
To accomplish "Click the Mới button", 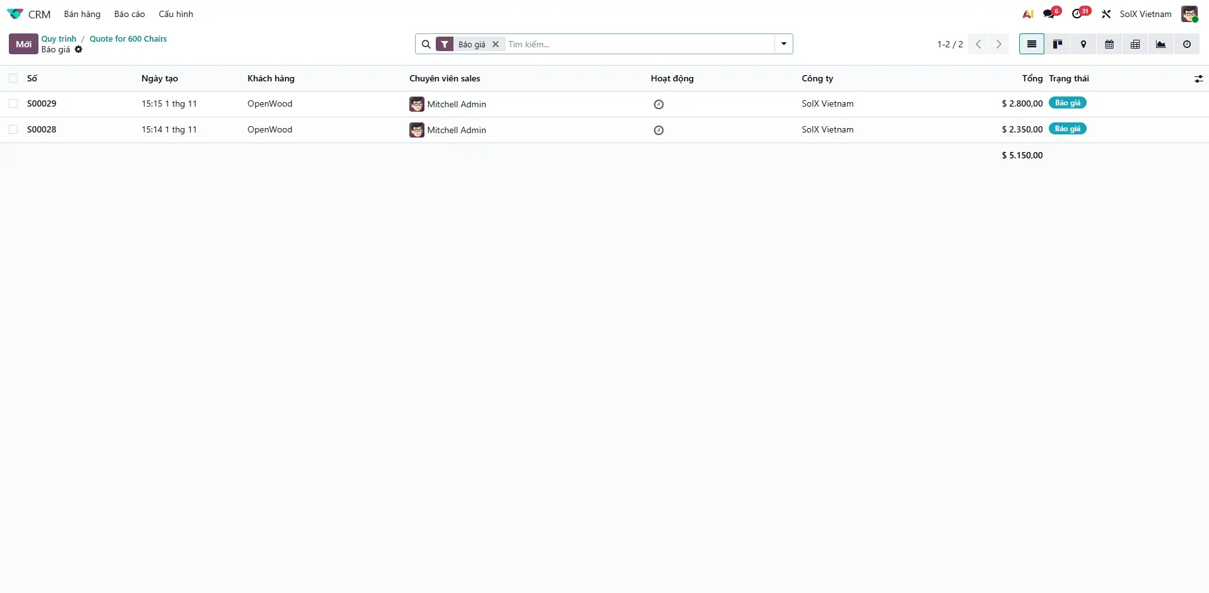I will pos(23,44).
